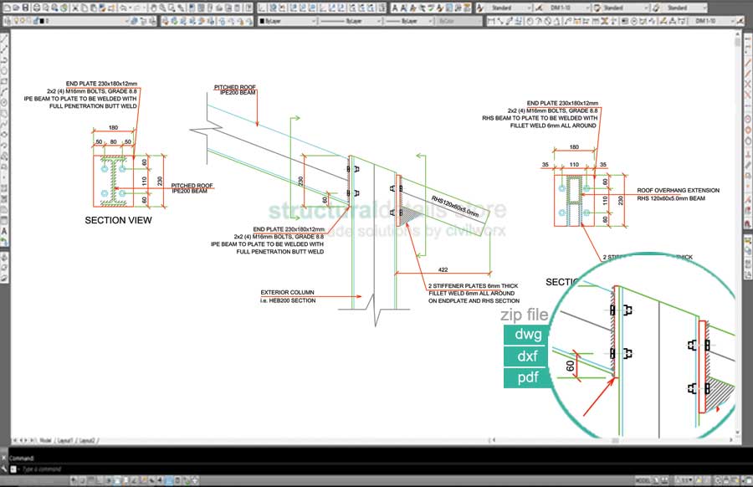Open the ByLayer color control dropdown
The width and height of the screenshot is (753, 487).
coord(315,20)
